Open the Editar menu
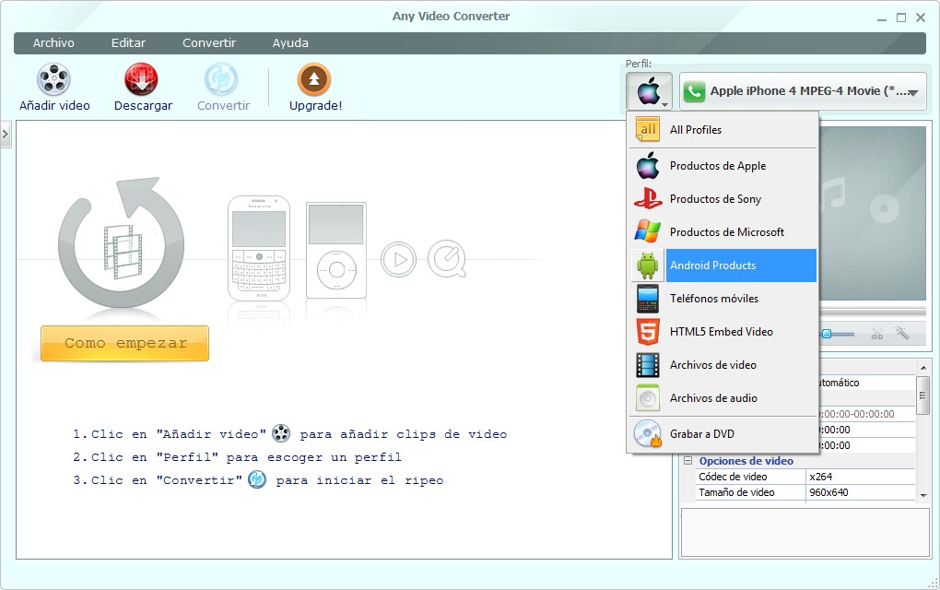 click(x=128, y=43)
